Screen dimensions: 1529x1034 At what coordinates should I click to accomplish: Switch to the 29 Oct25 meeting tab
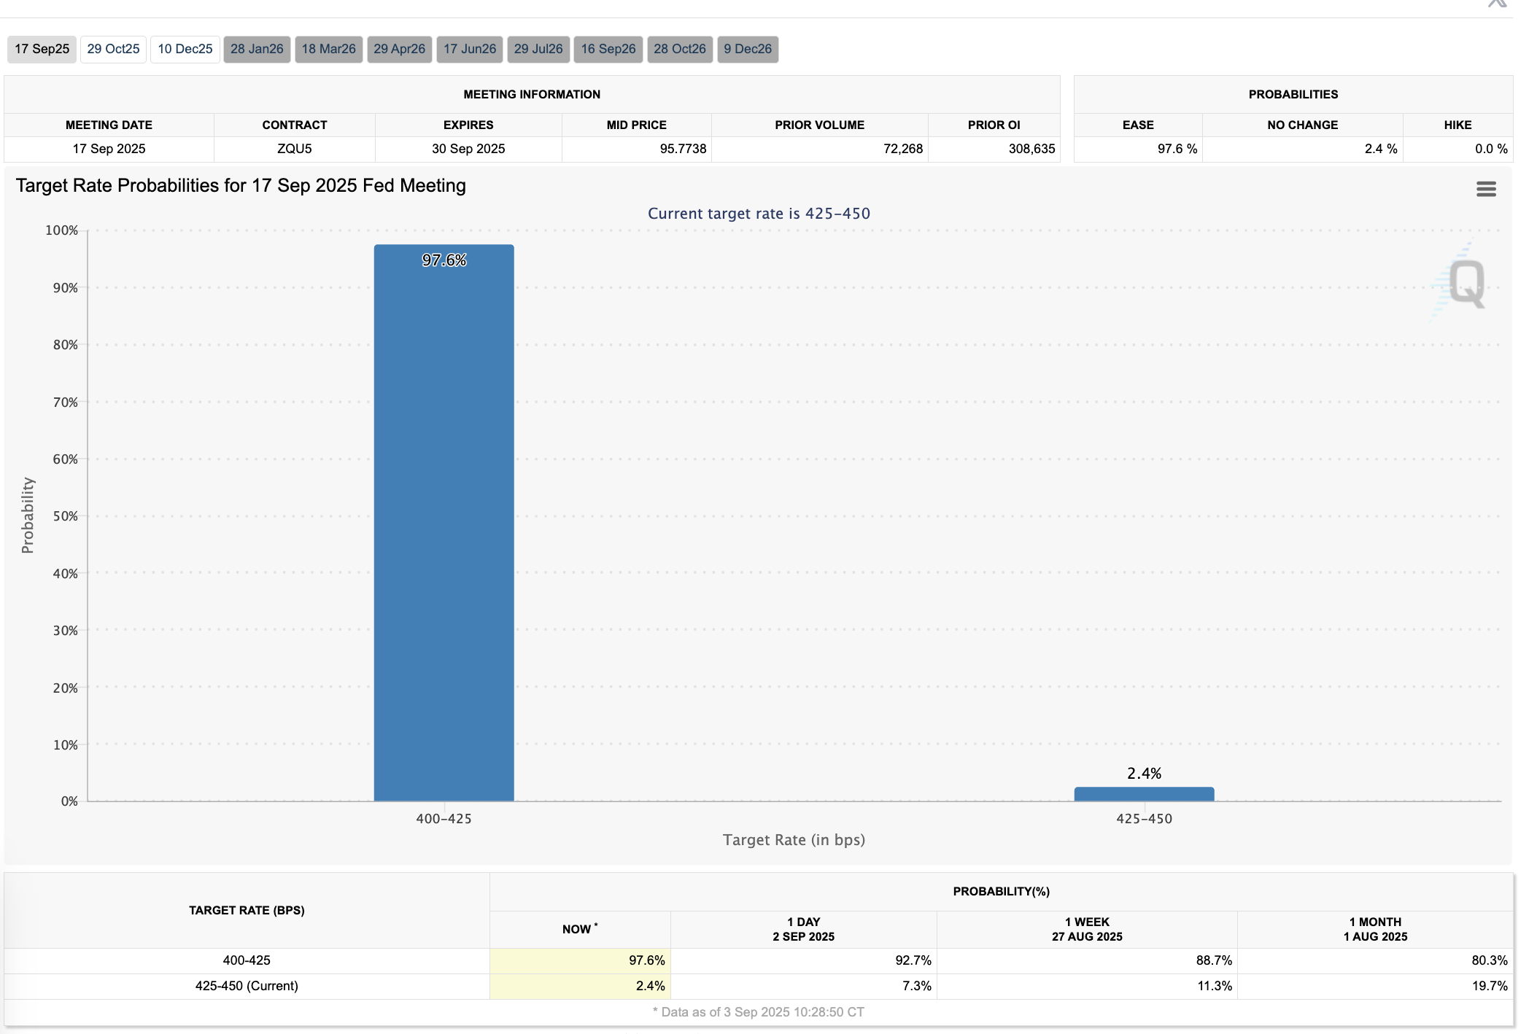pyautogui.click(x=113, y=49)
